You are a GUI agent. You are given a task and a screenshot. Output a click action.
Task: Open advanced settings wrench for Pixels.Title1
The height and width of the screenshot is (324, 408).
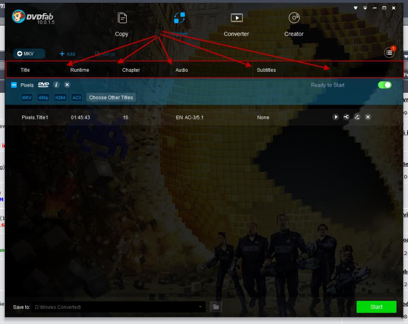tap(346, 117)
